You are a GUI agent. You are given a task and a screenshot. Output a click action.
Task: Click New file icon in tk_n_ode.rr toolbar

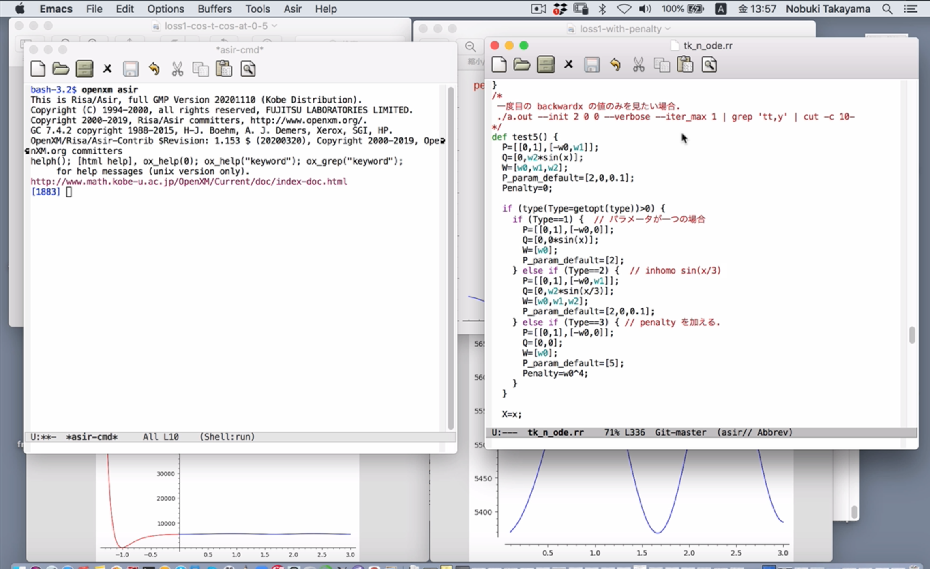point(499,65)
